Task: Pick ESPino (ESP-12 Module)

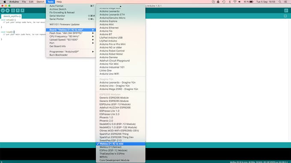Action: [x=121, y=151]
